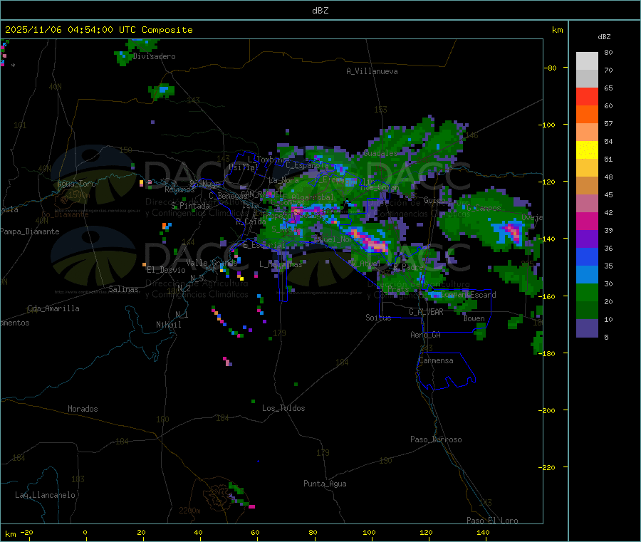Click the km unit label at top right
641x542 pixels.
557,30
